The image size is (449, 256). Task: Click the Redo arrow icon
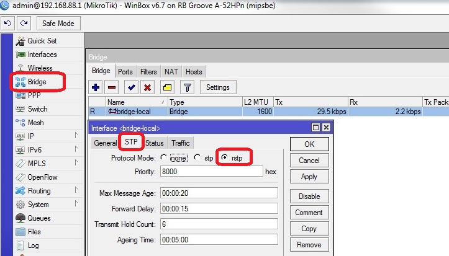[x=24, y=23]
